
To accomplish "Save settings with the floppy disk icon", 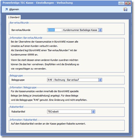I will [125, 9].
